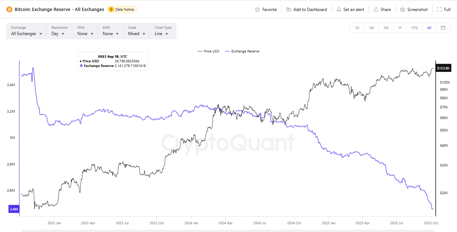457x232 pixels.
Task: Open the calendar date range picker
Action: (x=443, y=28)
